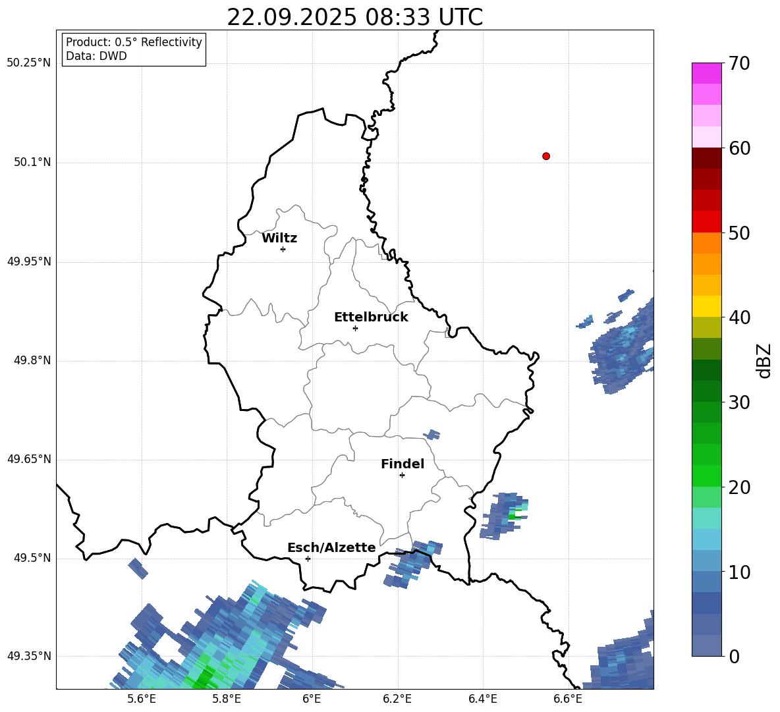
Task: Click the Wiltz station cross marker
Action: [283, 249]
